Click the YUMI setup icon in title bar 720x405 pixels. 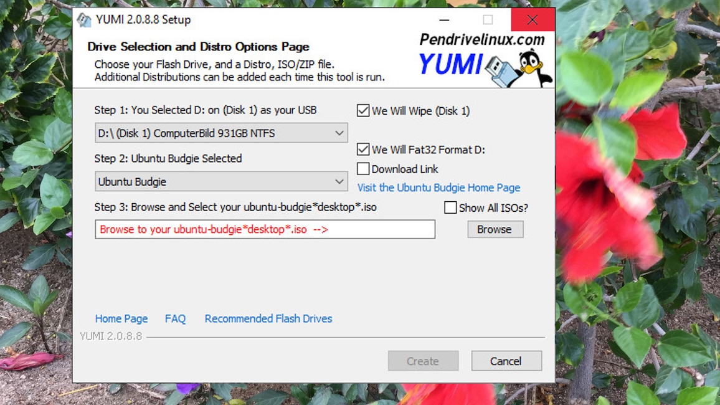pyautogui.click(x=85, y=19)
